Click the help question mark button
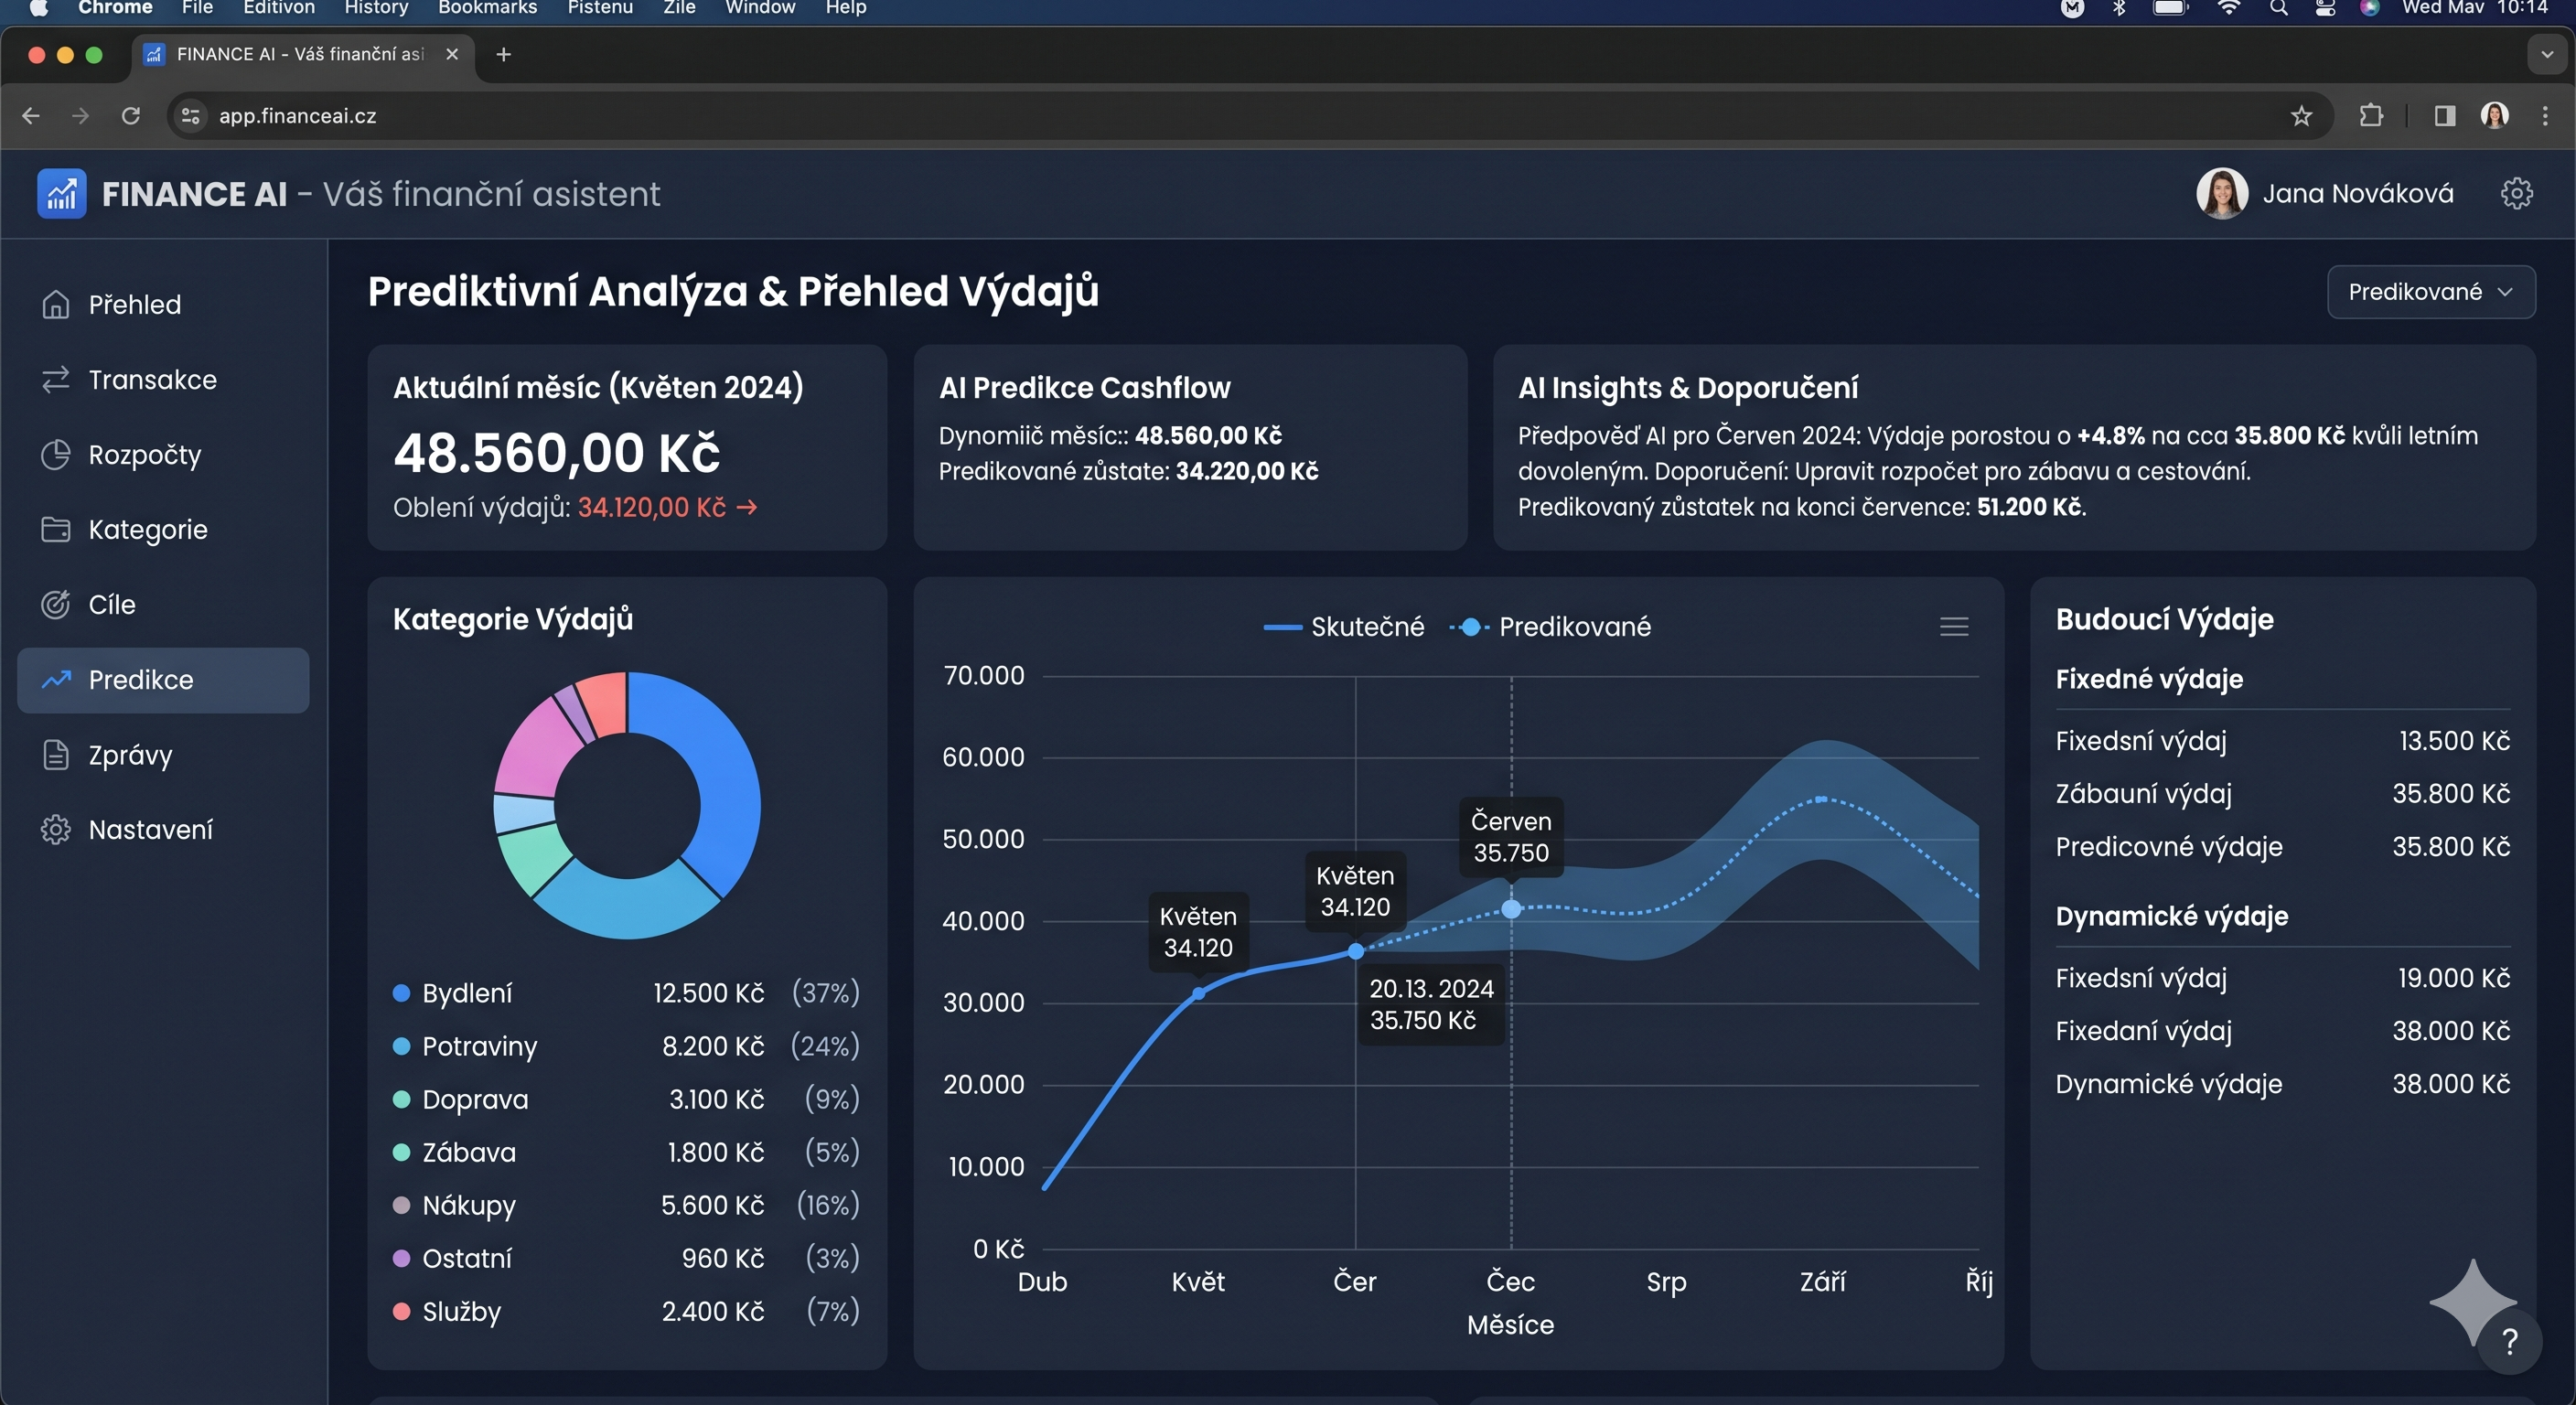 pos(2509,1341)
